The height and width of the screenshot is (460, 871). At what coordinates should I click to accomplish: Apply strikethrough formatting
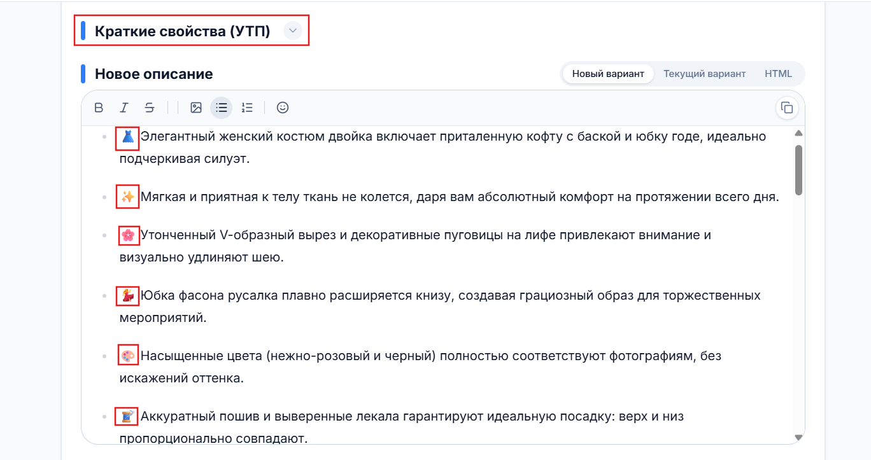point(149,108)
